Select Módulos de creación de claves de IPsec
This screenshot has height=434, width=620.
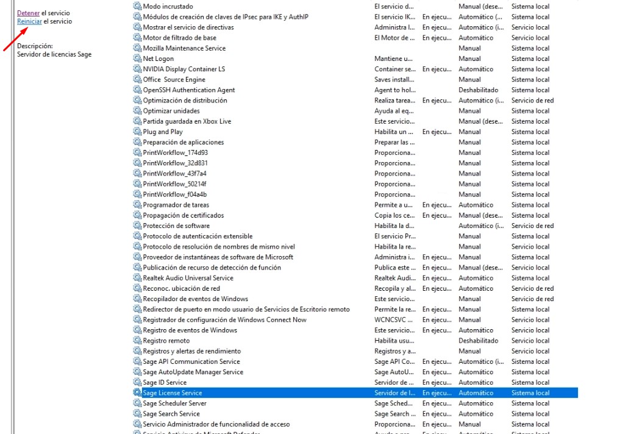tap(226, 17)
